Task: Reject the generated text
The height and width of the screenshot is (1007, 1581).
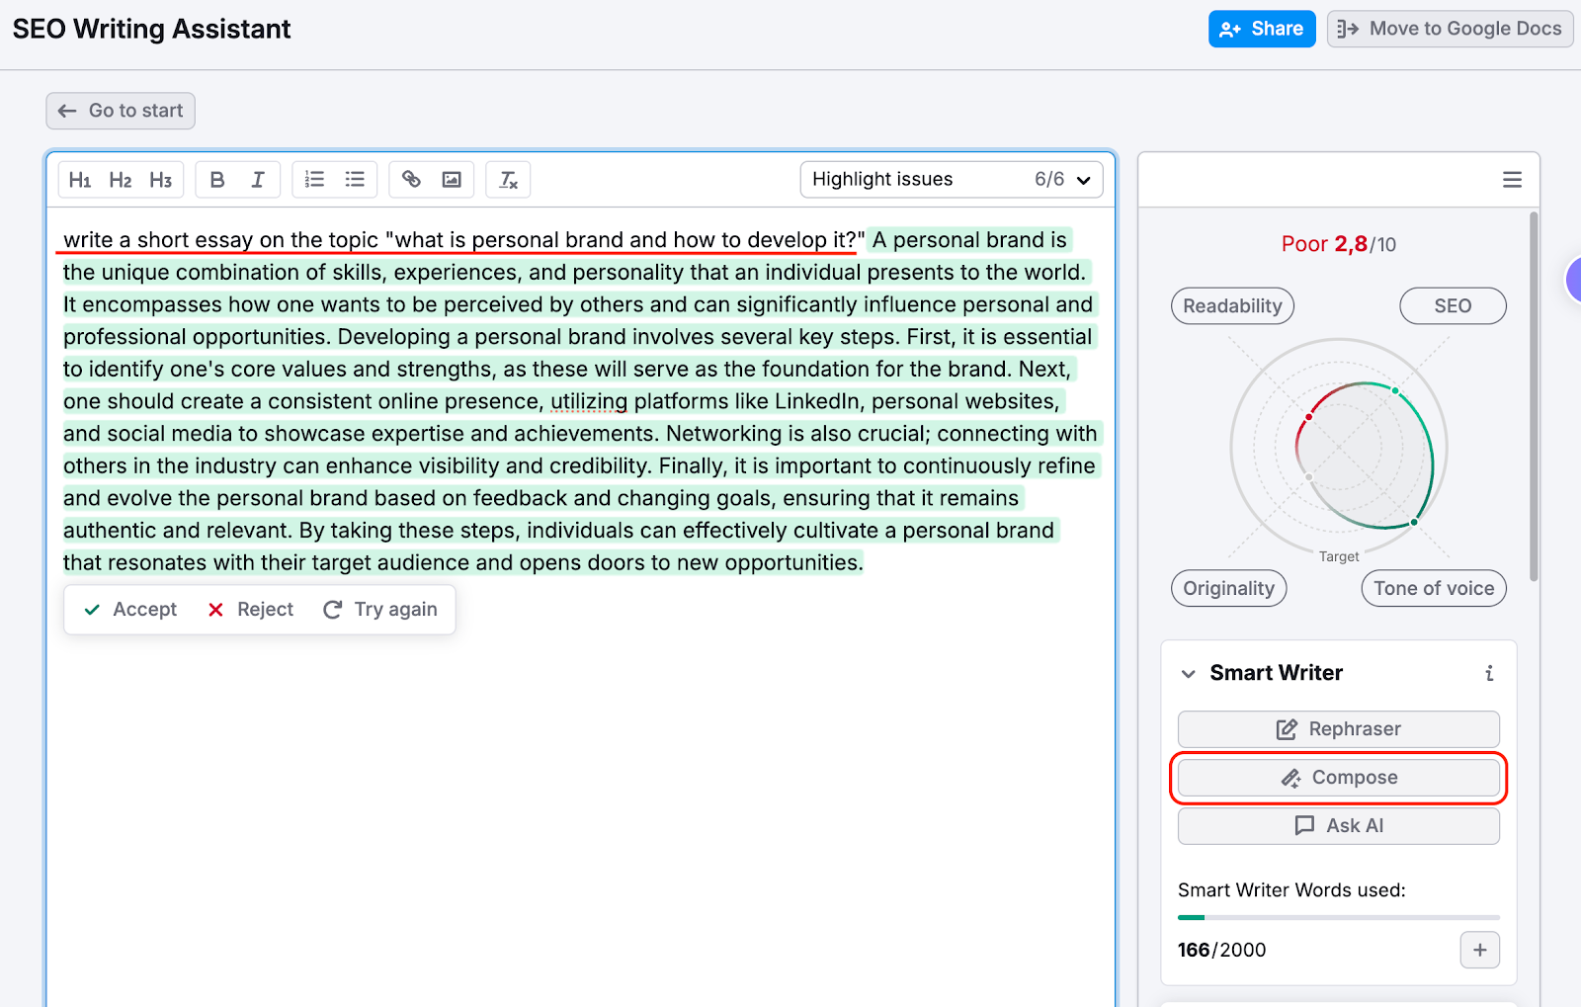Action: point(250,609)
